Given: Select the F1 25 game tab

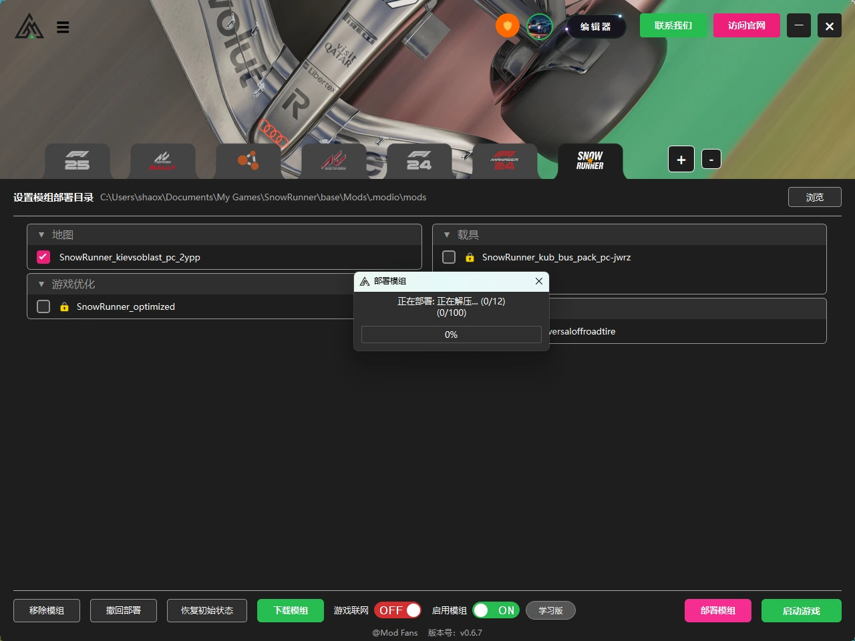Looking at the screenshot, I should click(x=77, y=161).
